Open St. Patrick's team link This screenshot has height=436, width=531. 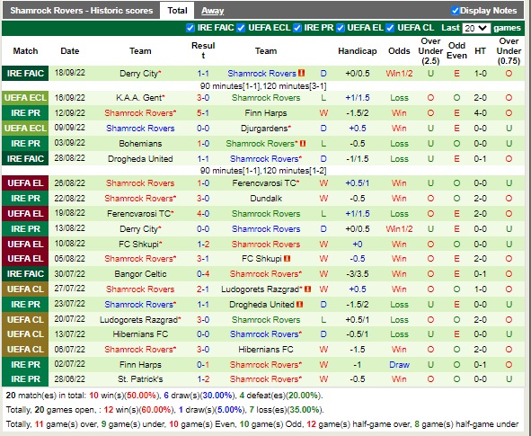[140, 378]
